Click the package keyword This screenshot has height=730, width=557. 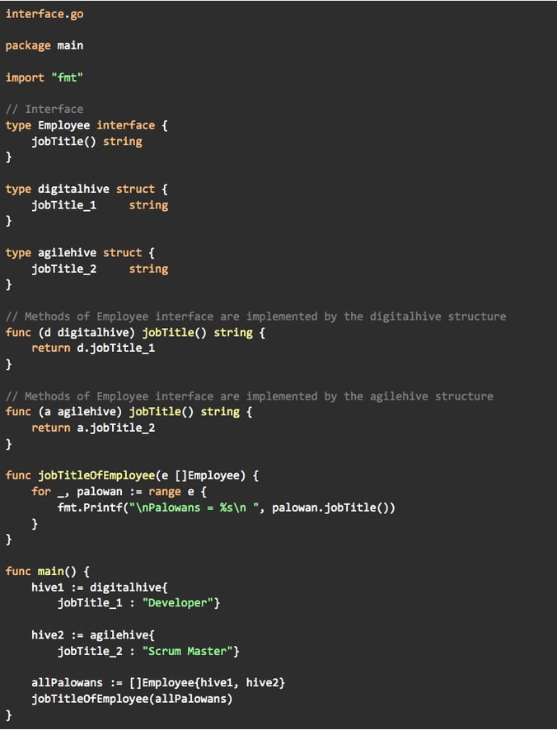(x=28, y=45)
